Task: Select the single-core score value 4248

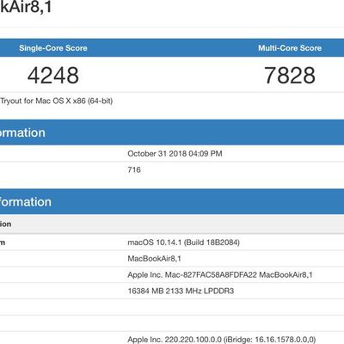Action: 53,76
